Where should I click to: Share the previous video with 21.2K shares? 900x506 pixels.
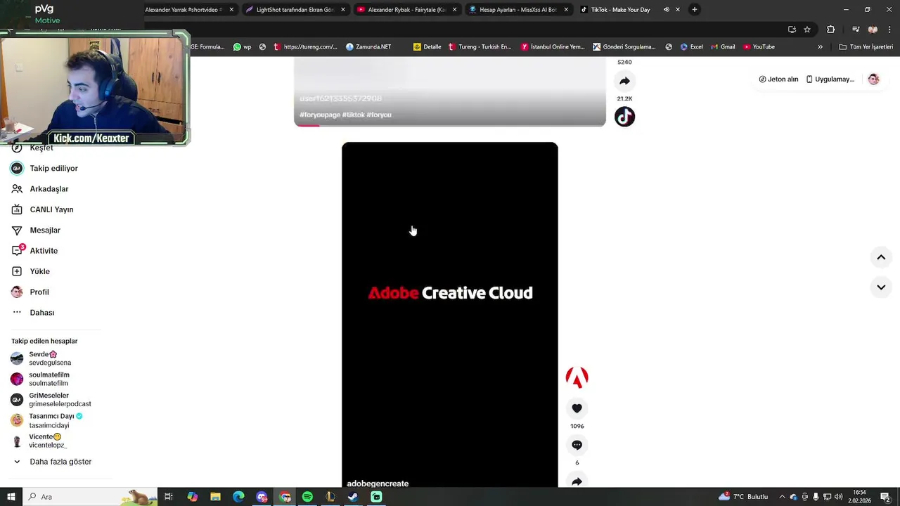[624, 81]
